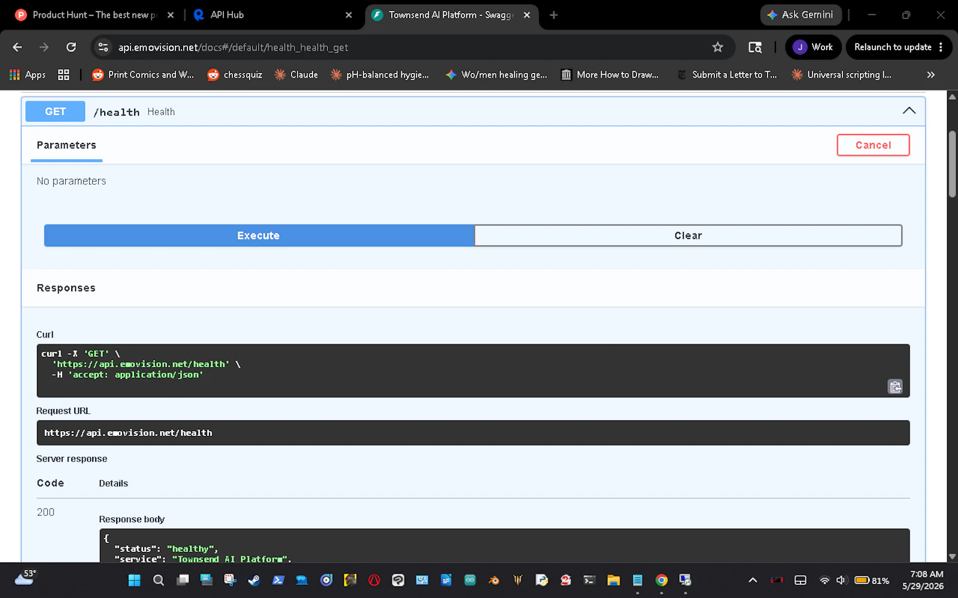The image size is (958, 598).
Task: Open clock and date 7:08 AM
Action: click(923, 580)
